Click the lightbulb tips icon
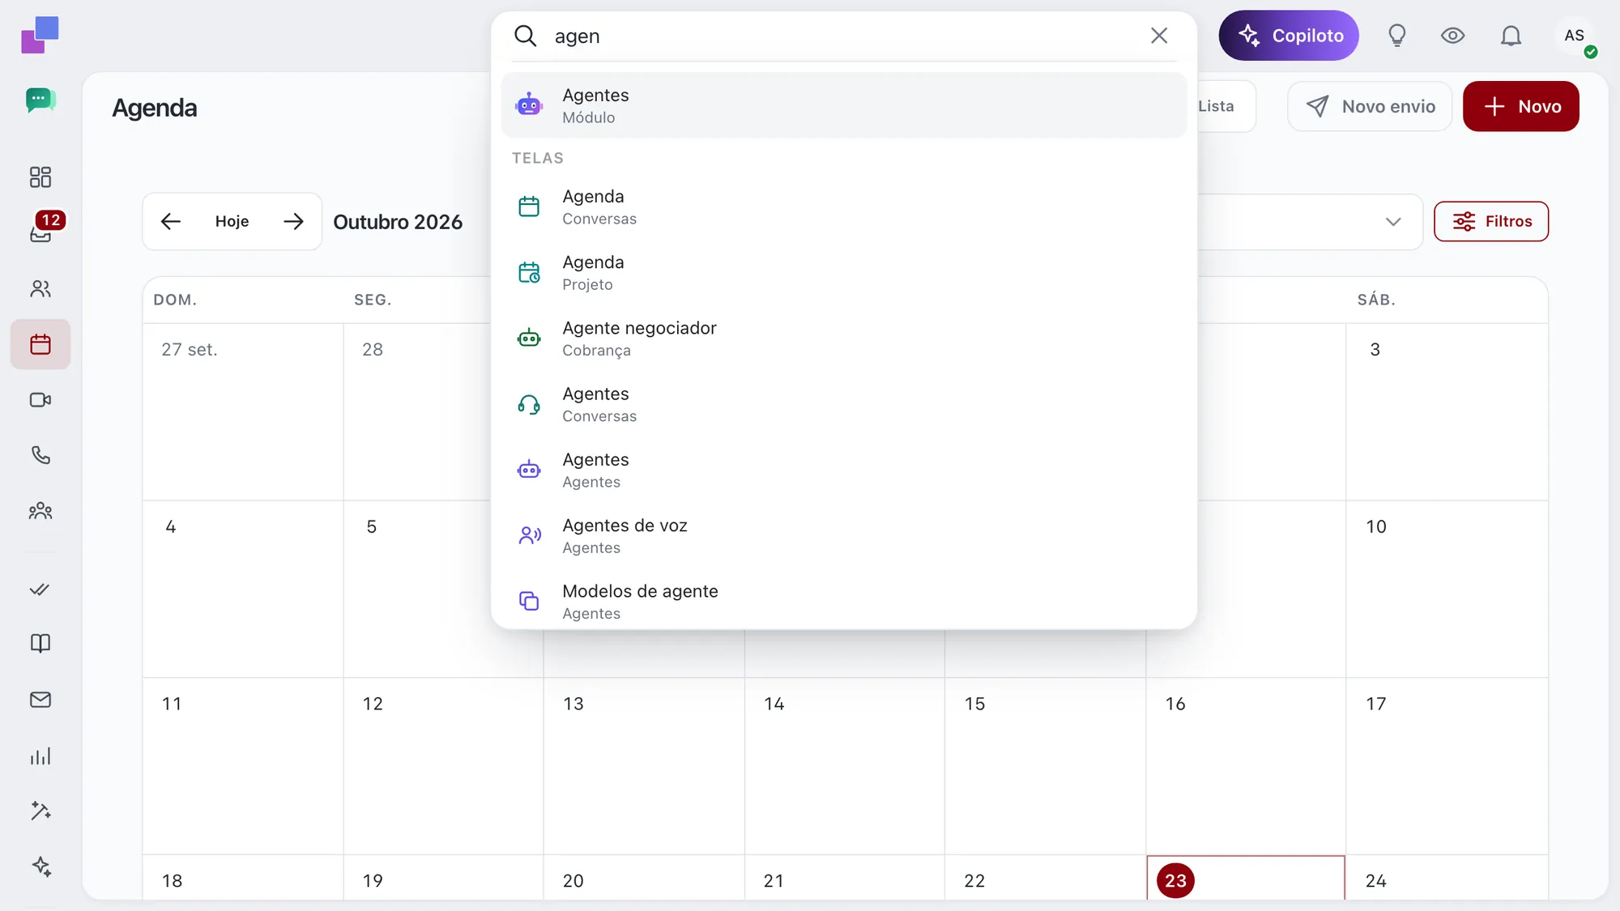 pyautogui.click(x=1397, y=36)
